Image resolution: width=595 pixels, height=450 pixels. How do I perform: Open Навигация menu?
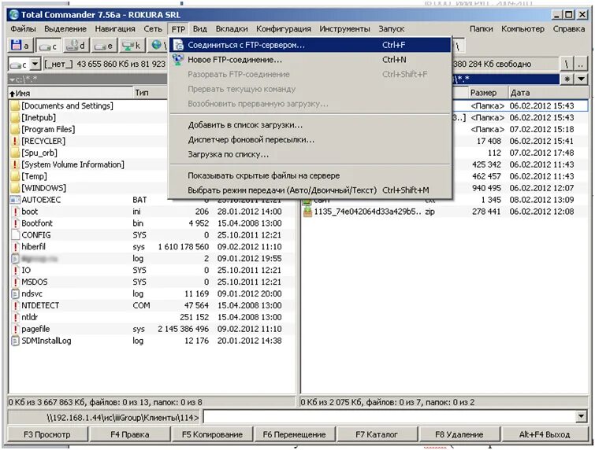pos(115,29)
